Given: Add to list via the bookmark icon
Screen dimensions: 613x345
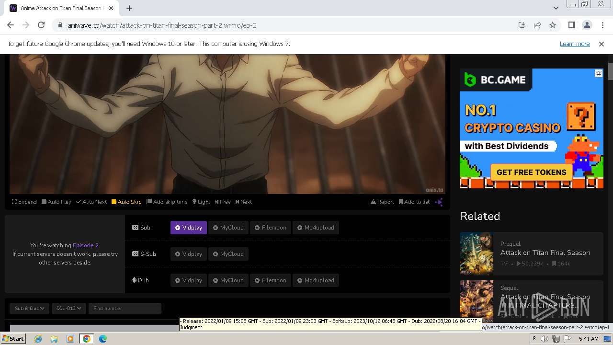Looking at the screenshot, I should [414, 202].
